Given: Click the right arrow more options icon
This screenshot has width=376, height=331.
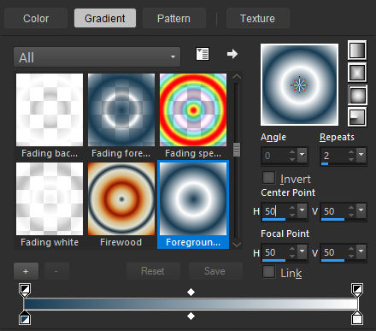Looking at the screenshot, I should pos(232,54).
